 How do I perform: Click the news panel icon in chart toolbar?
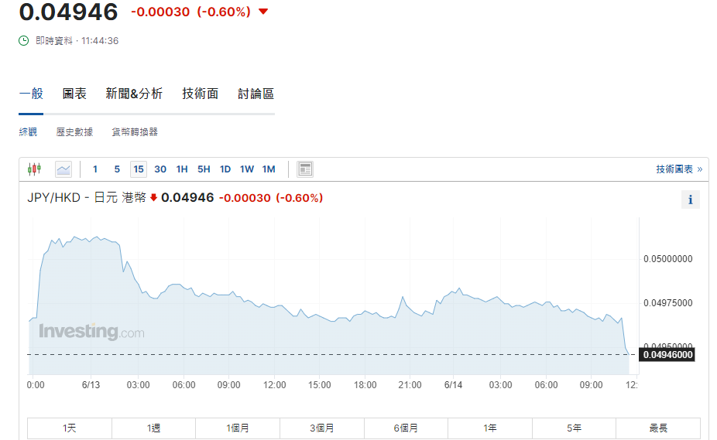point(304,169)
